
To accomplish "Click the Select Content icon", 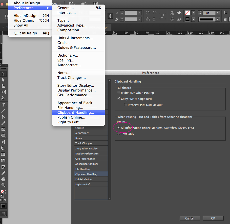I will [x=172, y=19].
